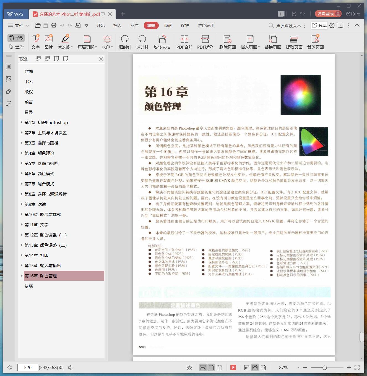
Task: Click the 分享 share button
Action: tap(319, 25)
